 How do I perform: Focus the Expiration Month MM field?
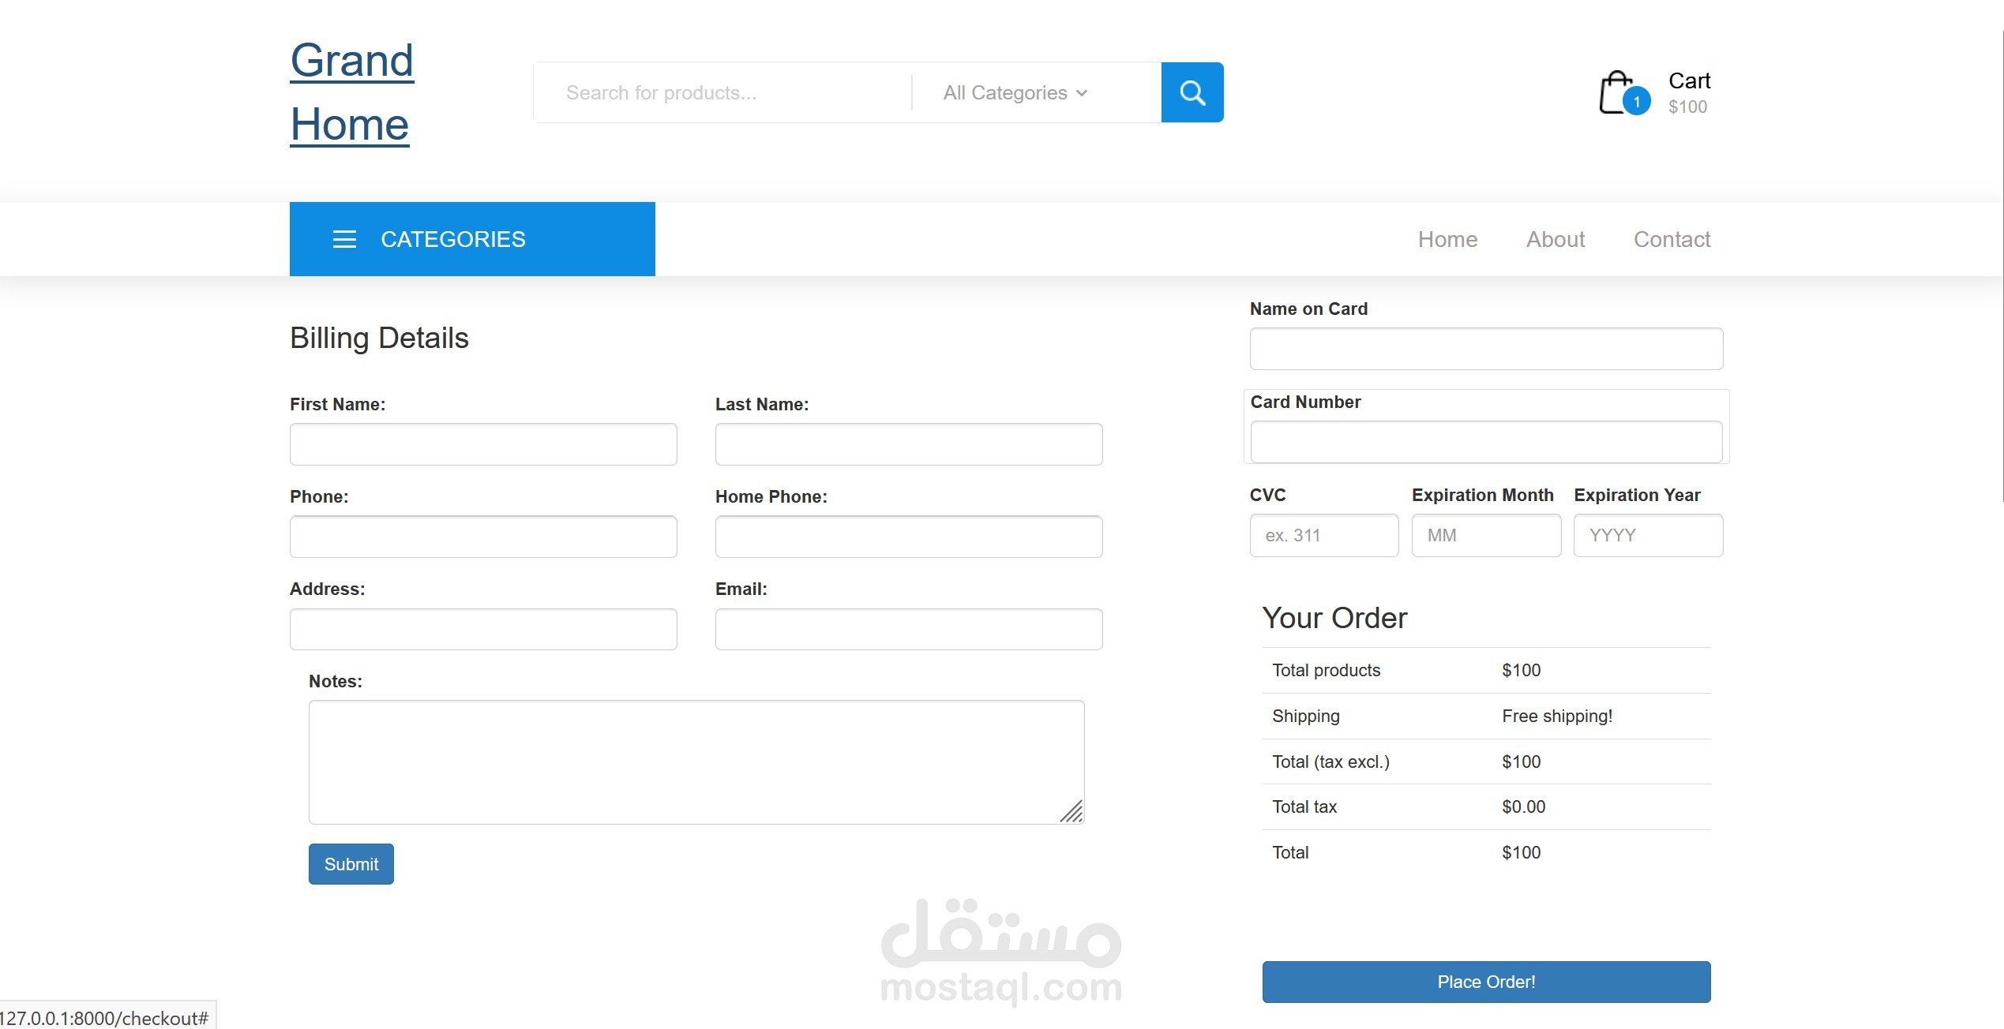1485,535
